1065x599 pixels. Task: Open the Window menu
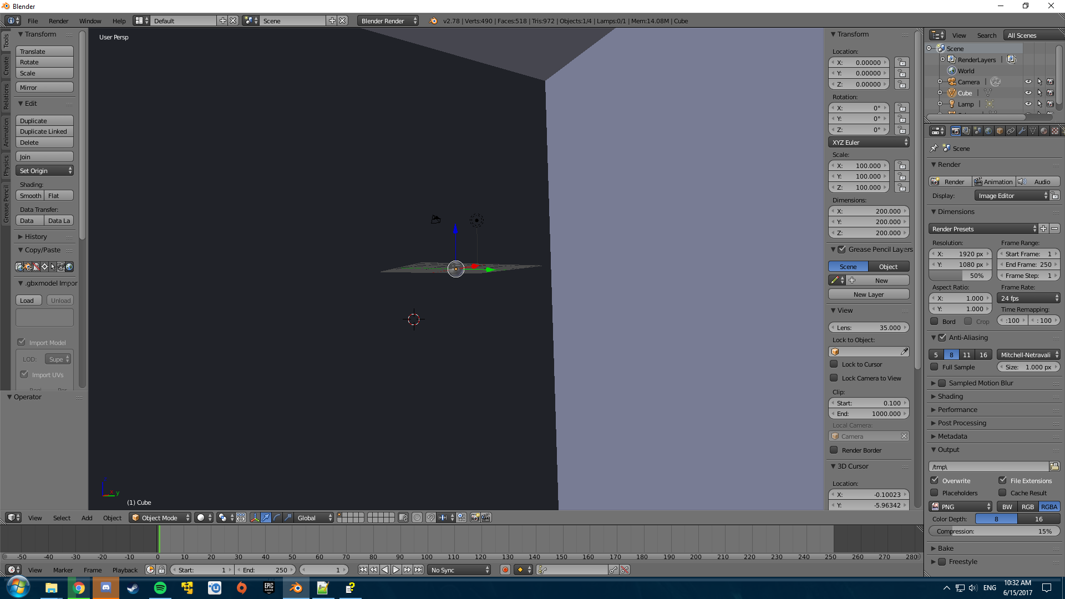pyautogui.click(x=90, y=21)
